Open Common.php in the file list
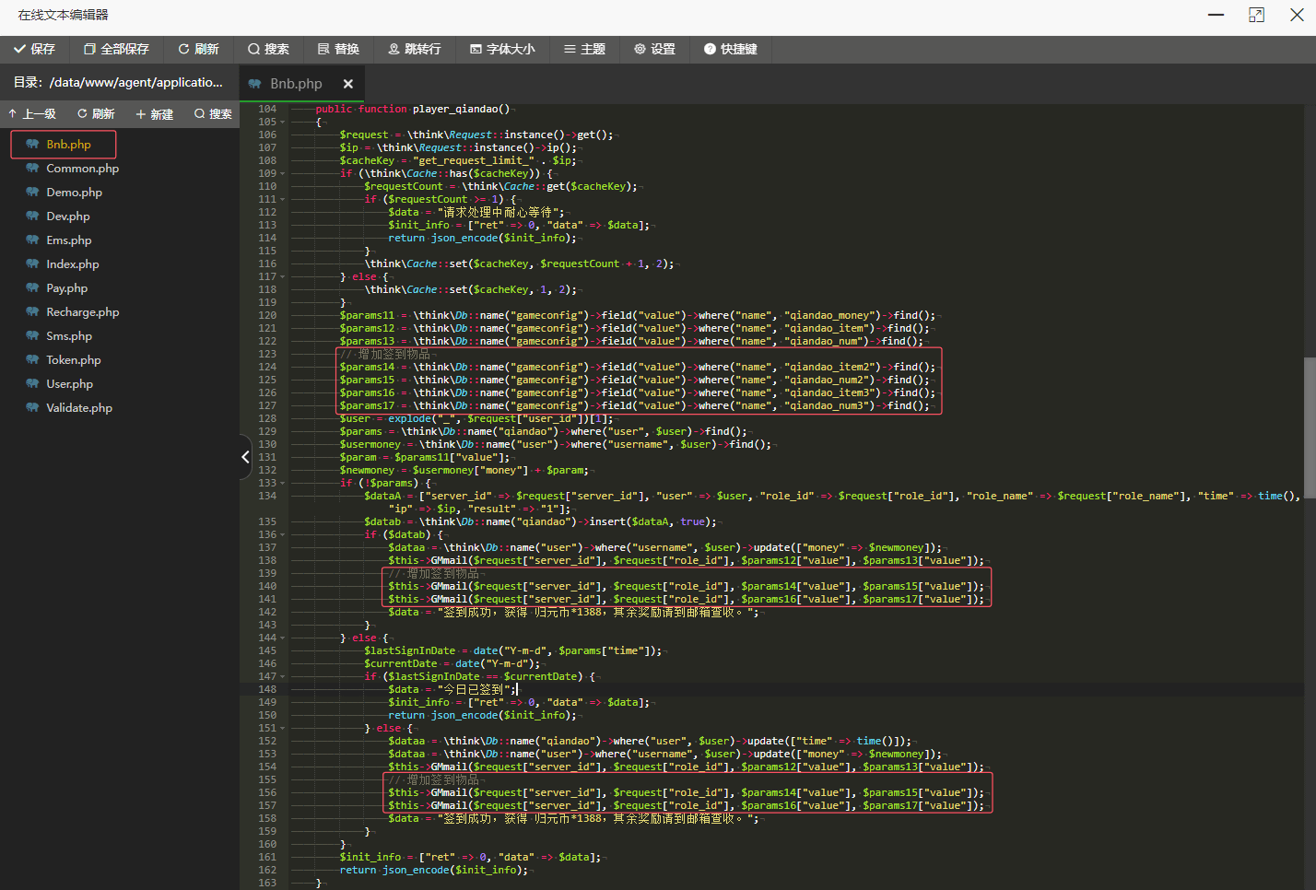1316x890 pixels. point(82,169)
